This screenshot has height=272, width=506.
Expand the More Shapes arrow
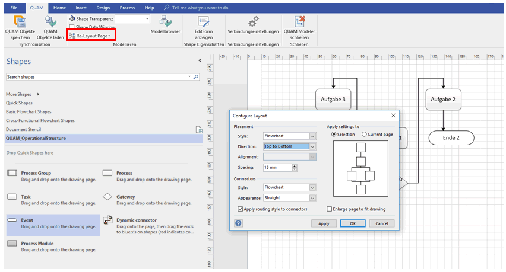[x=38, y=94]
